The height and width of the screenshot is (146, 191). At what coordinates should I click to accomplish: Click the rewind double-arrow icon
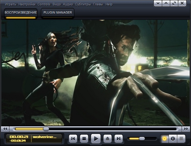[5, 129]
